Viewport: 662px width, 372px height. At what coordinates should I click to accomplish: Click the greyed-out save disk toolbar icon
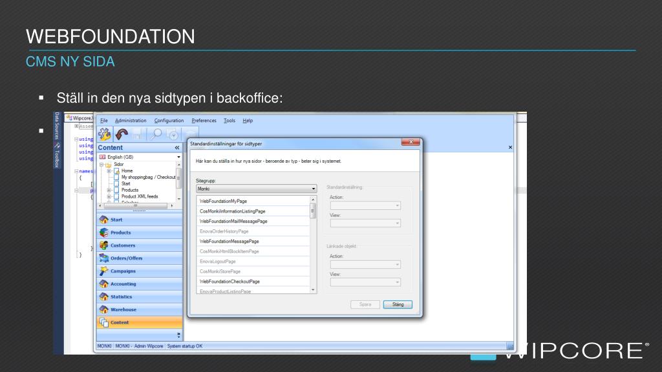(x=137, y=134)
